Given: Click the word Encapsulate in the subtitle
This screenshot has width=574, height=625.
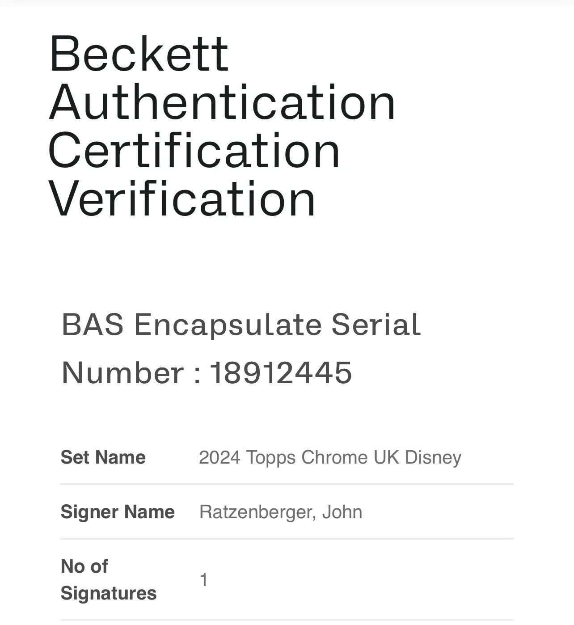Looking at the screenshot, I should (x=228, y=325).
